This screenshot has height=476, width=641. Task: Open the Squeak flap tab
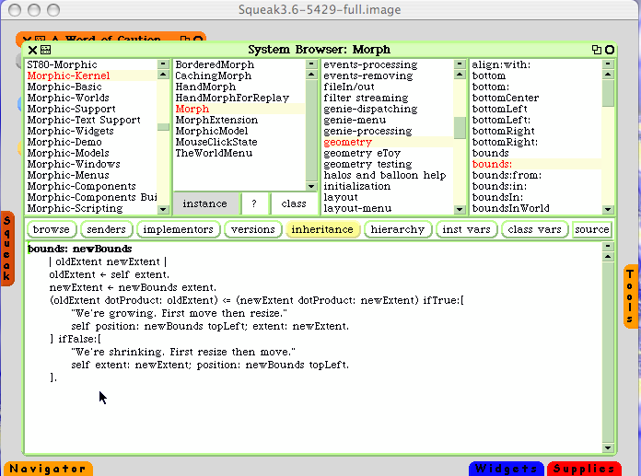coord(7,249)
